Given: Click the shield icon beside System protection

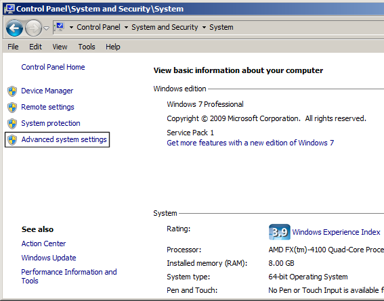Looking at the screenshot, I should (12, 124).
